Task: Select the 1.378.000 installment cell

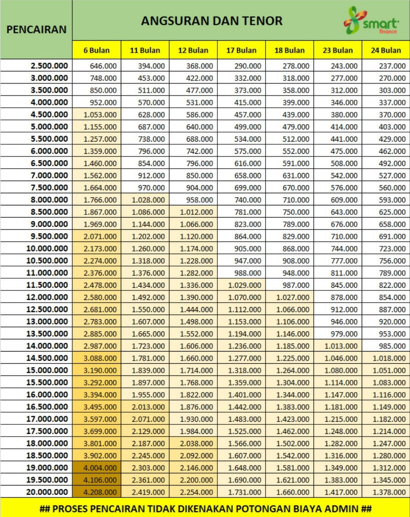Action: pyautogui.click(x=386, y=492)
